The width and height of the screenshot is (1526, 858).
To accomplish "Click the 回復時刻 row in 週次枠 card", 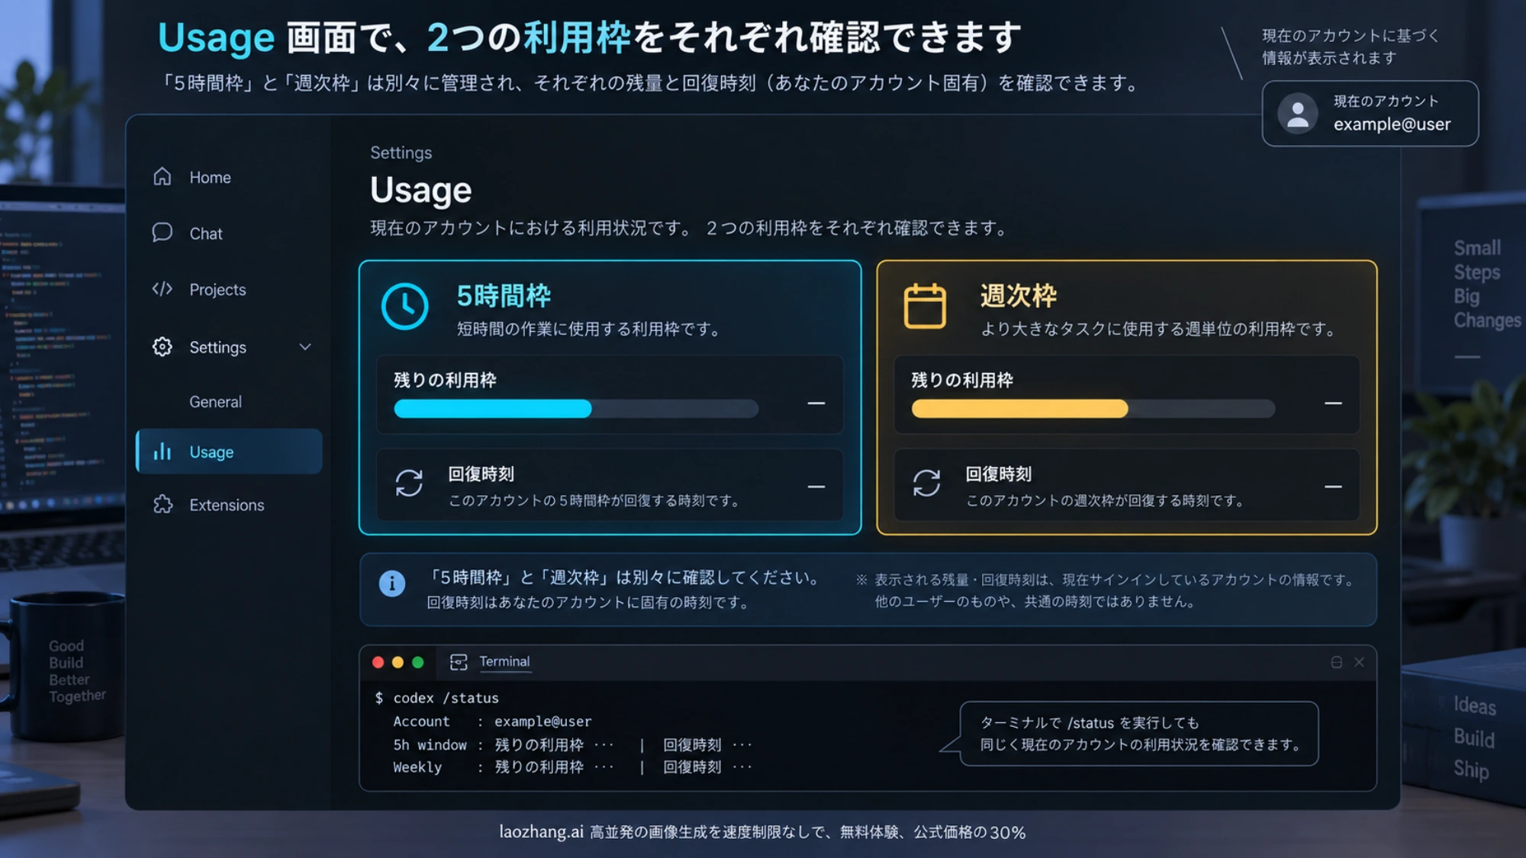I will (1127, 486).
